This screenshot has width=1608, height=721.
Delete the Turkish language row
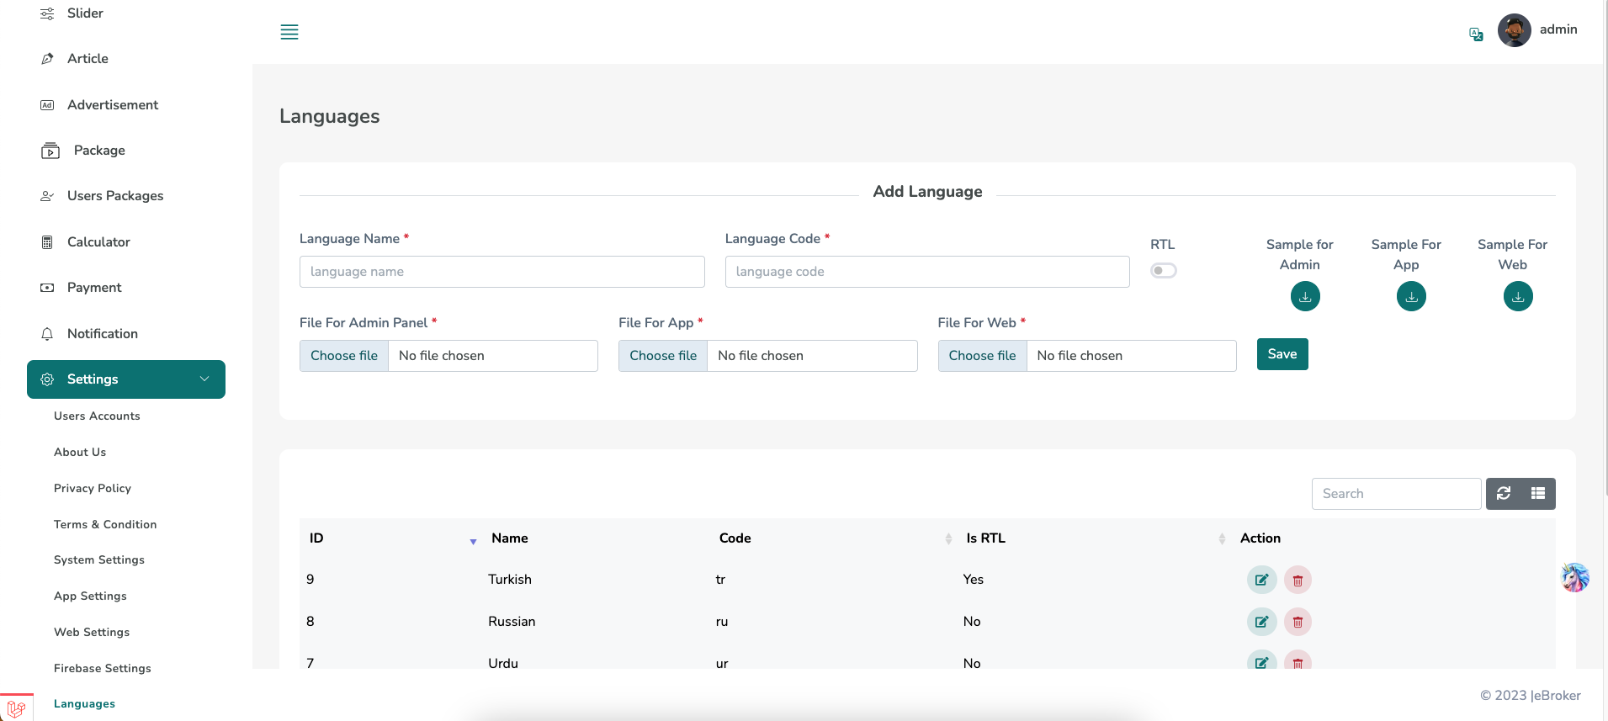(x=1298, y=580)
